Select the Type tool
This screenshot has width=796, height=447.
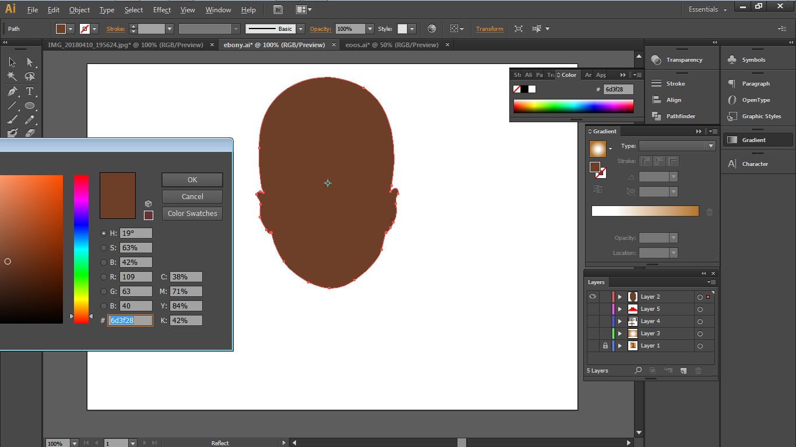tap(30, 91)
